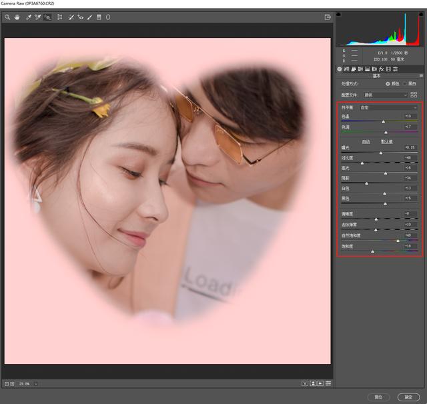
Task: Select the White Balance eyedropper tool
Action: pyautogui.click(x=28, y=17)
